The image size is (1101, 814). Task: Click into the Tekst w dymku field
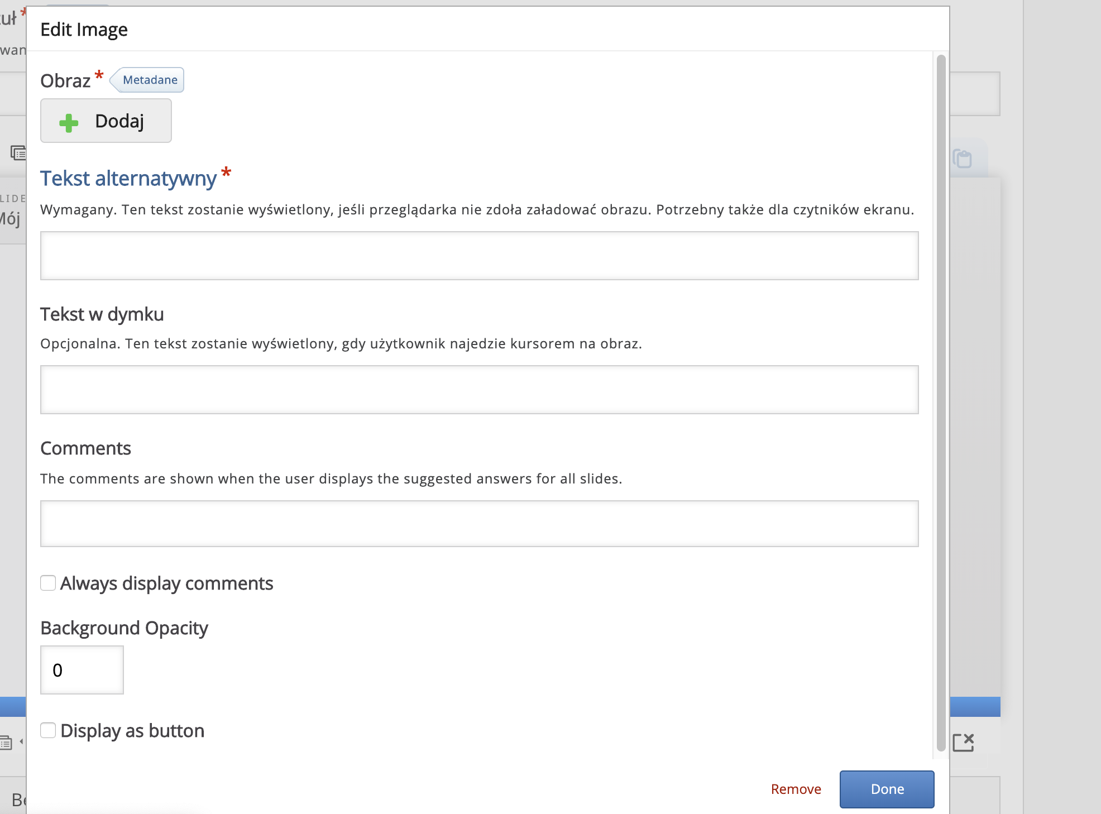[x=479, y=390]
